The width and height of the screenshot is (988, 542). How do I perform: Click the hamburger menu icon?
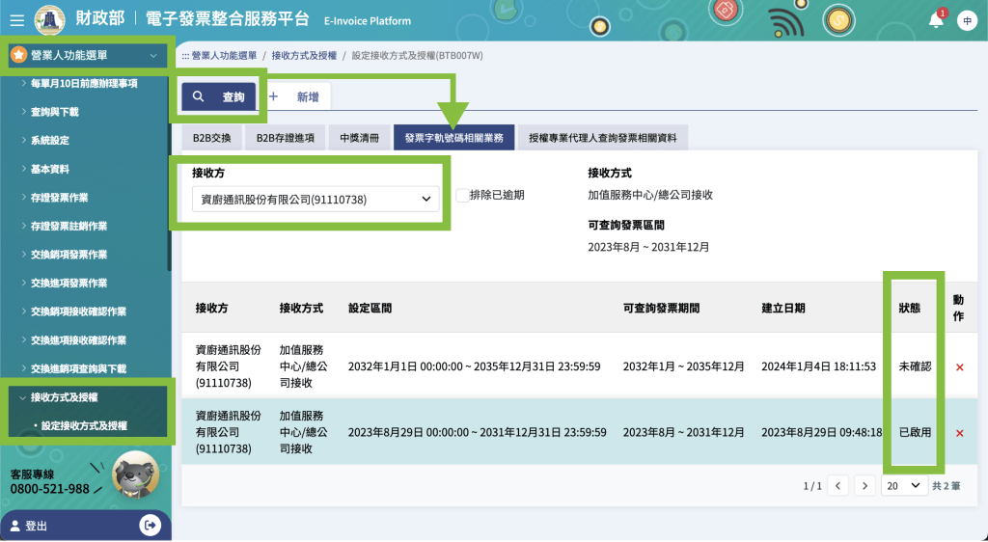[16, 20]
